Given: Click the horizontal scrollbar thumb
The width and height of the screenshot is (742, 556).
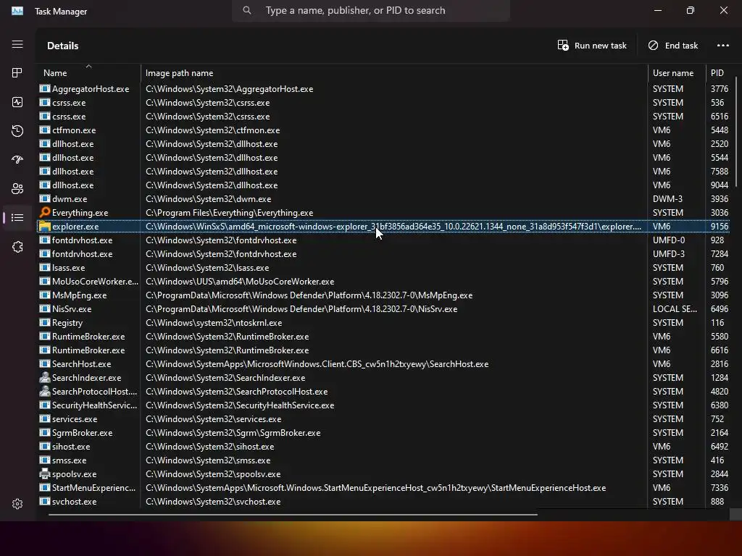Looking at the screenshot, I should coord(293,514).
